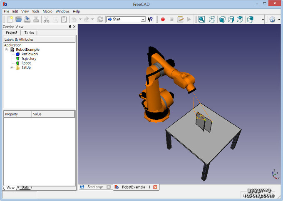
Task: Save the document using the toolbar save icon
Action: click(x=27, y=19)
